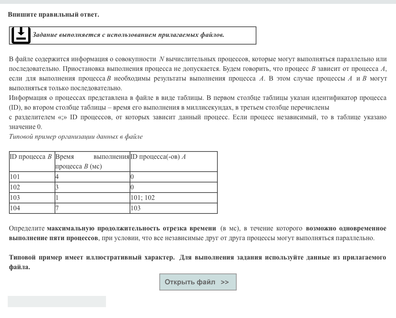
Task: Click table cell with ID 104
Action: [32, 208]
